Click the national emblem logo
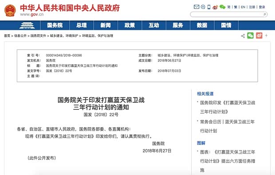This screenshot has height=175, width=275. click(10, 11)
